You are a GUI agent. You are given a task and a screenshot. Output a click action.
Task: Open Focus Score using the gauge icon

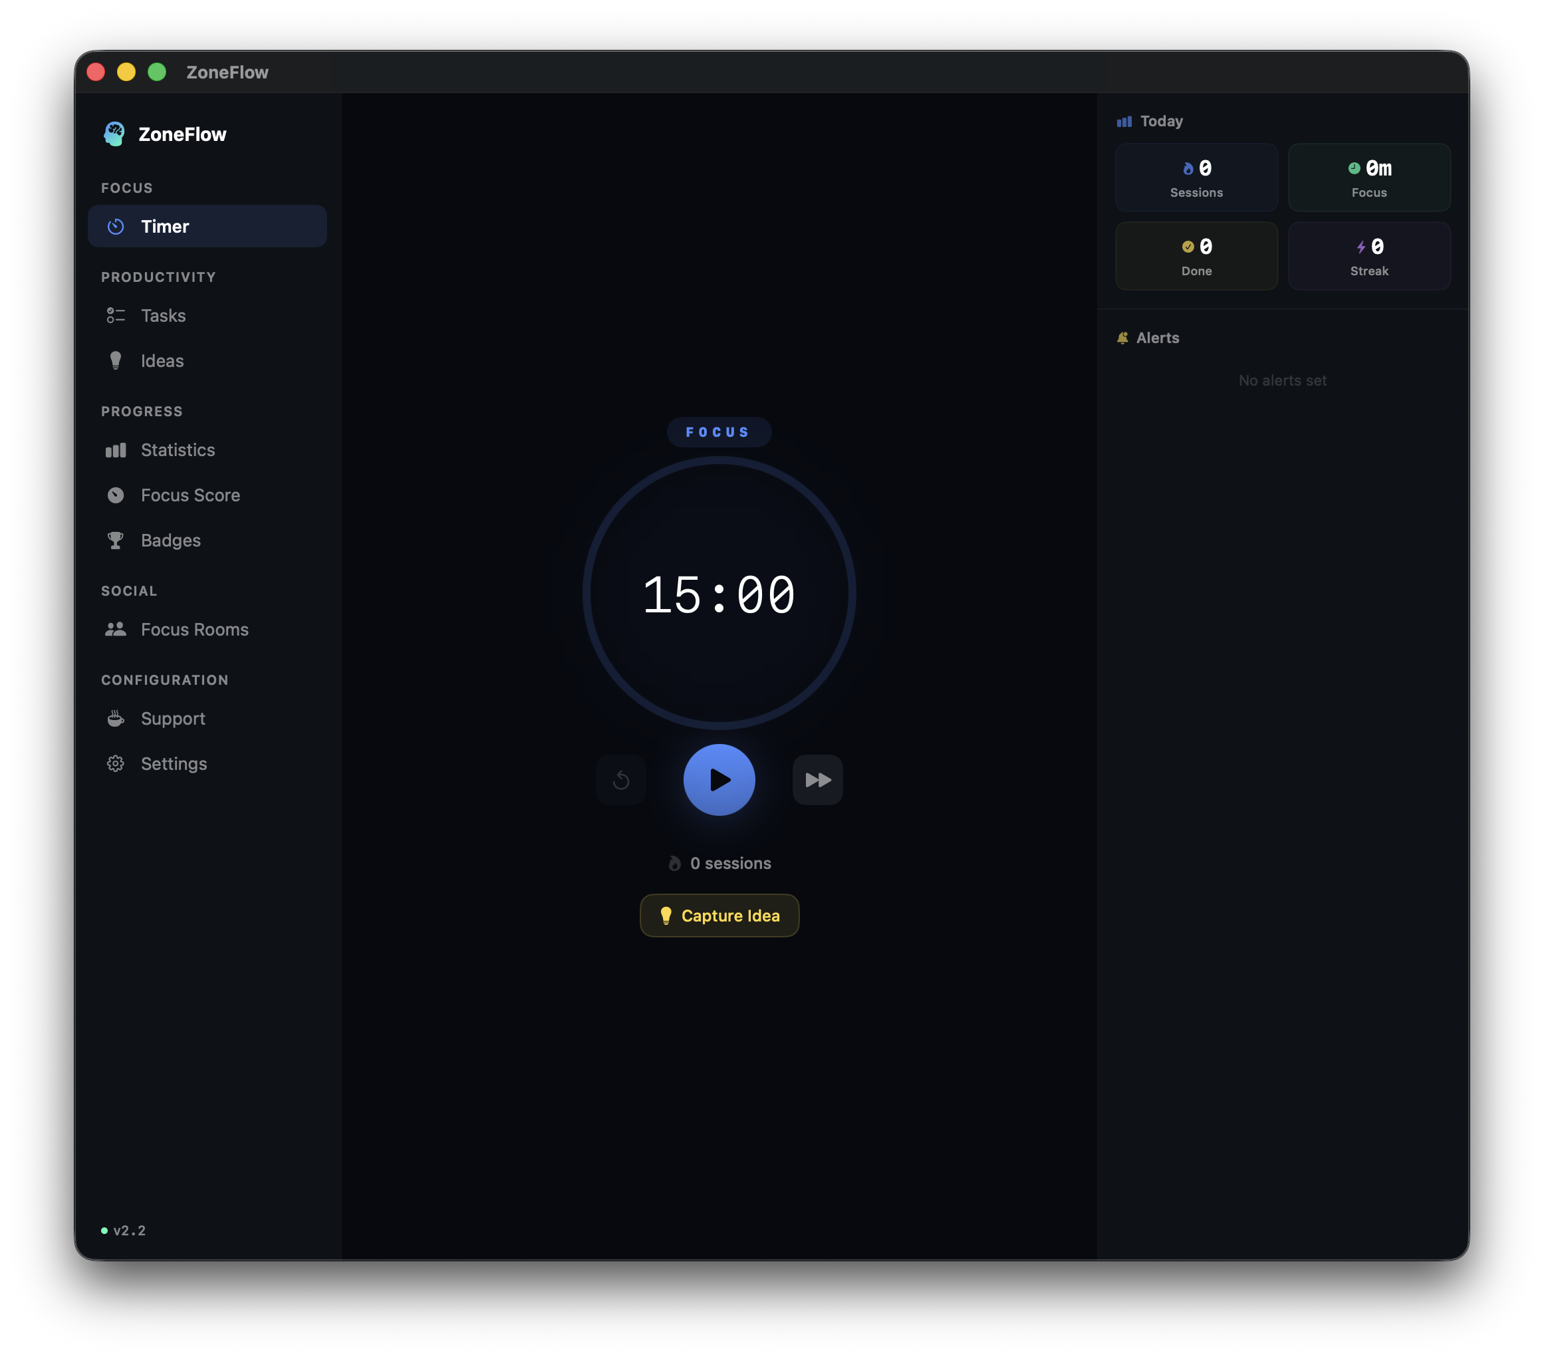coord(116,495)
